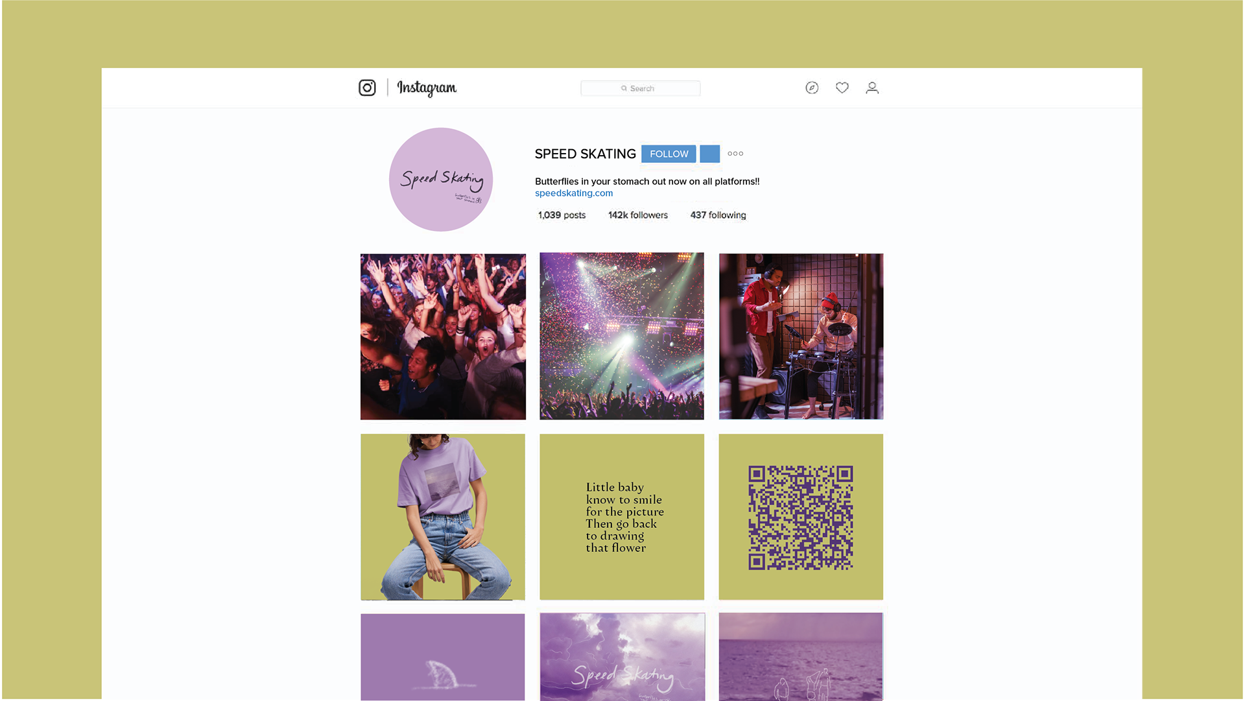Screen dimensions: 1245x701
Task: Click the Instagram camera logo icon
Action: click(x=367, y=88)
